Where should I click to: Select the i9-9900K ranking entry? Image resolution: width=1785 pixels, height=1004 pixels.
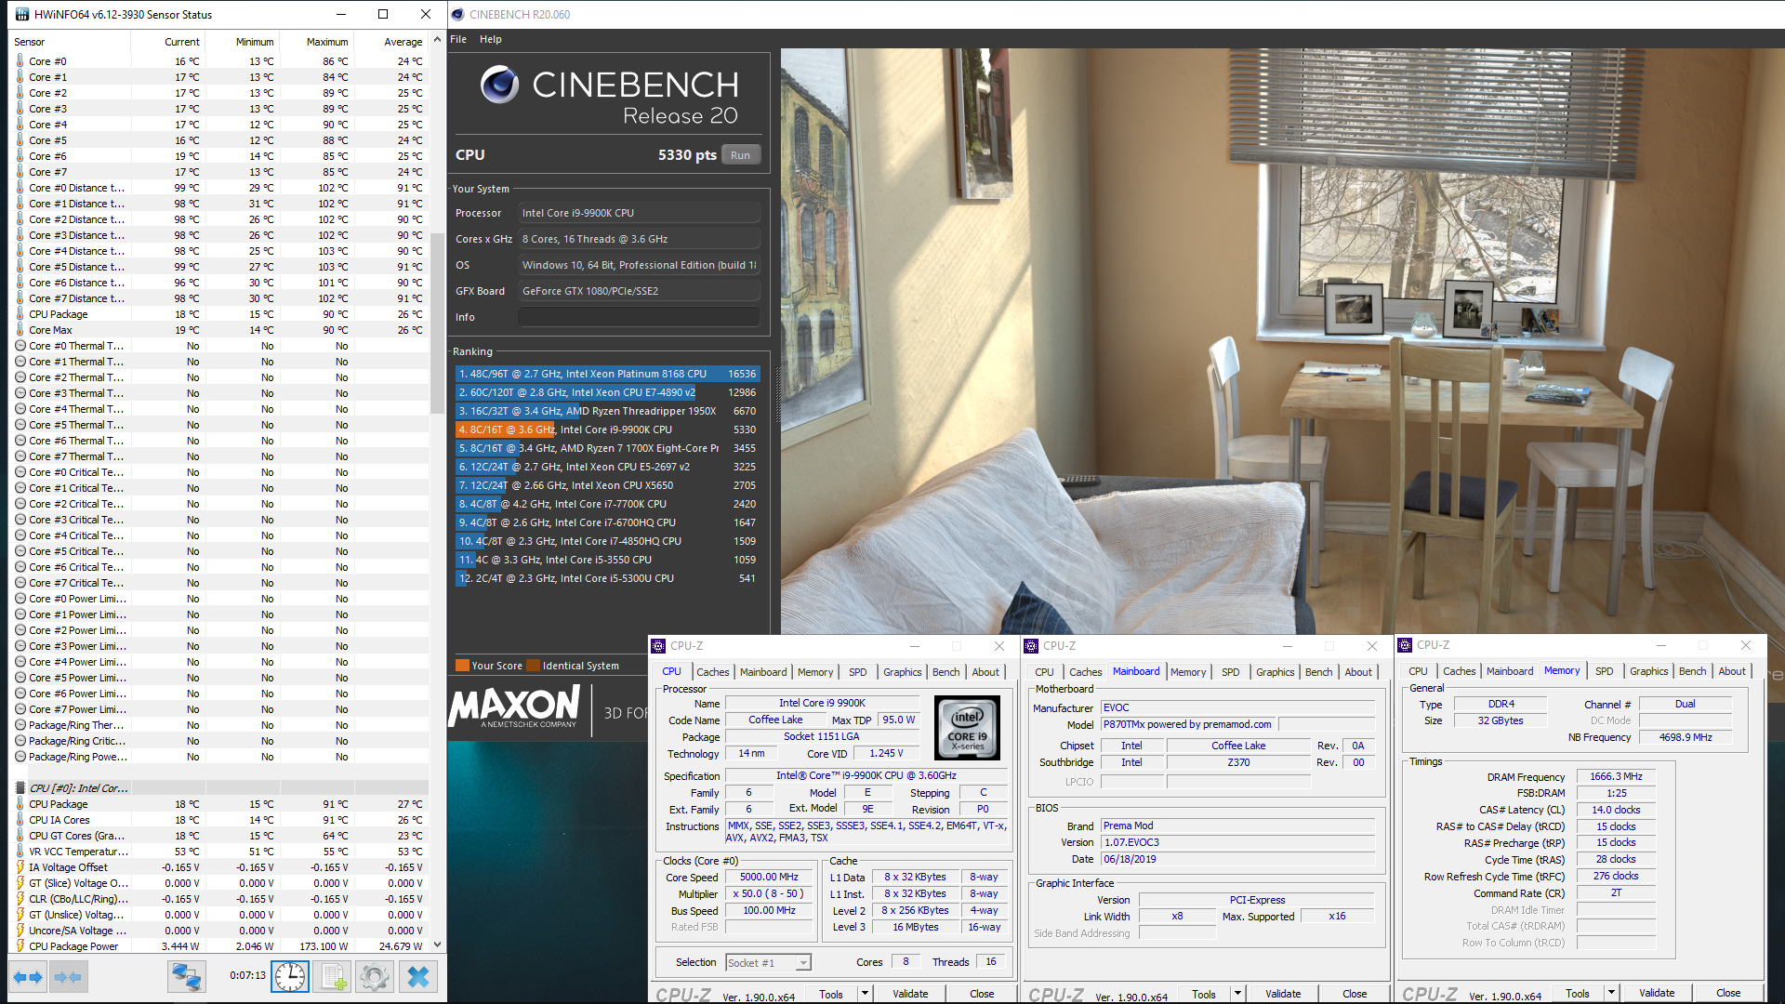[607, 429]
